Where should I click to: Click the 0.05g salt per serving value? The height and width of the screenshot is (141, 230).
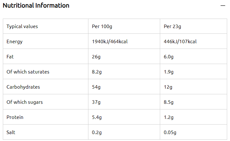point(170,132)
